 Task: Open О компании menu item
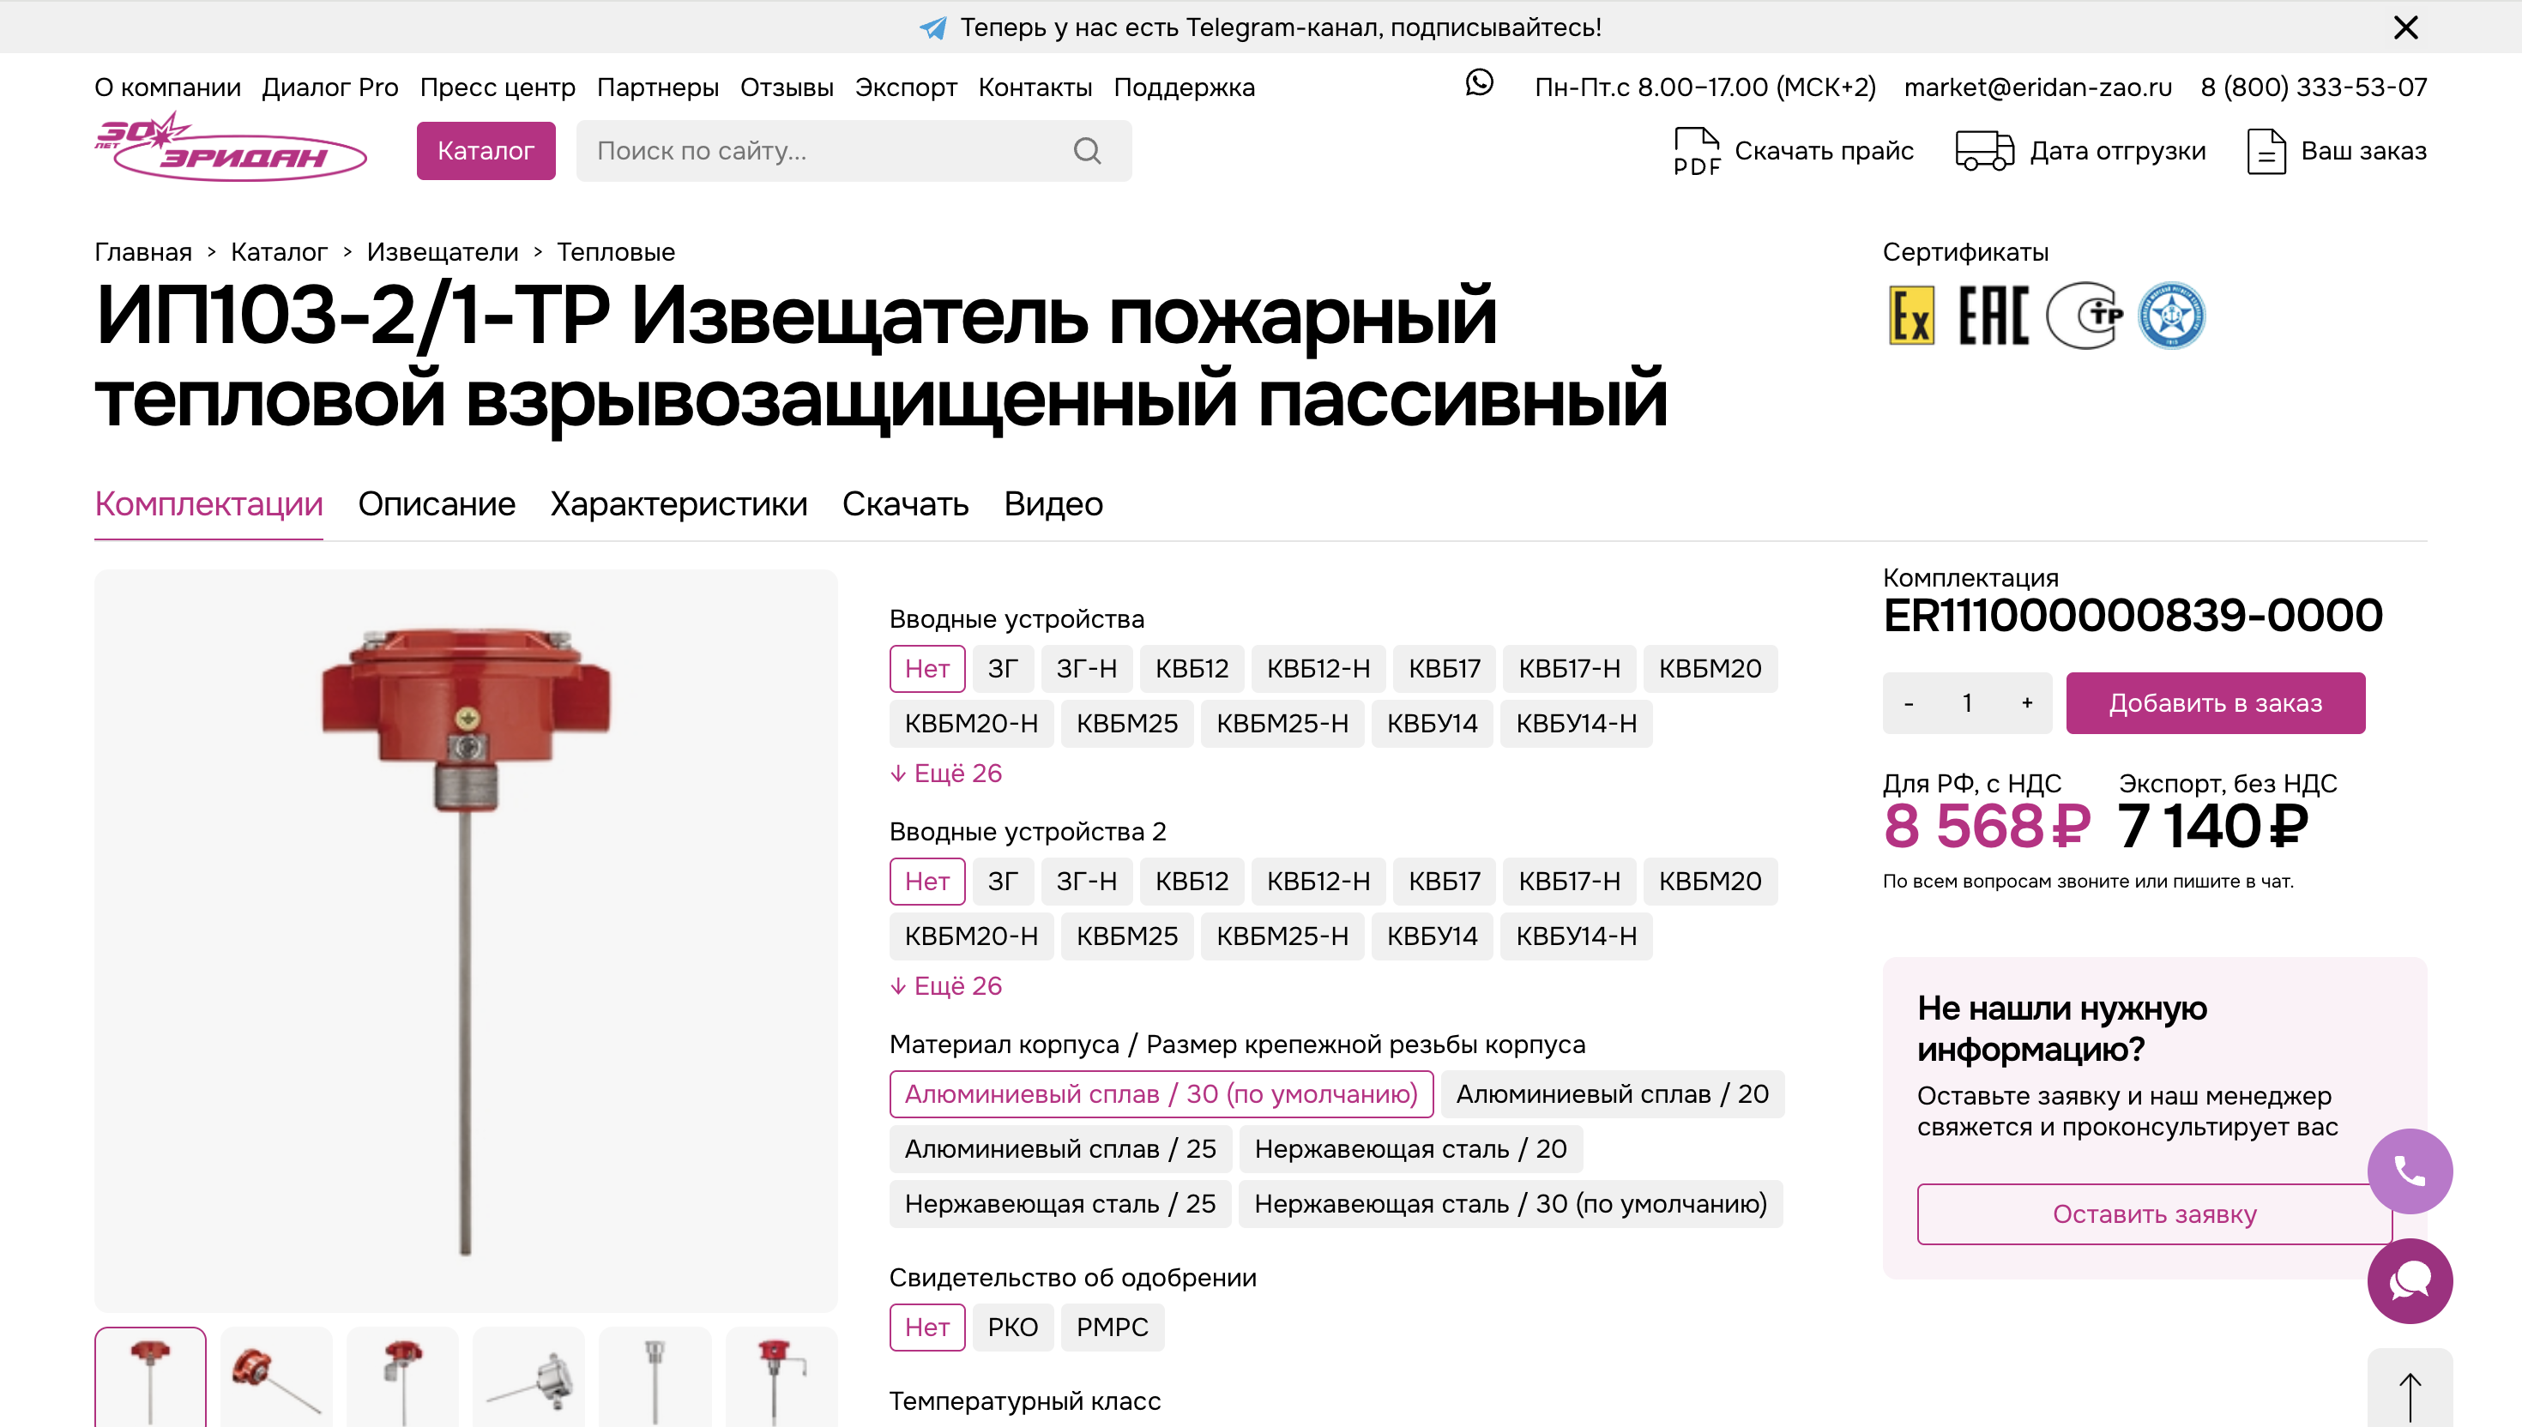pos(167,87)
